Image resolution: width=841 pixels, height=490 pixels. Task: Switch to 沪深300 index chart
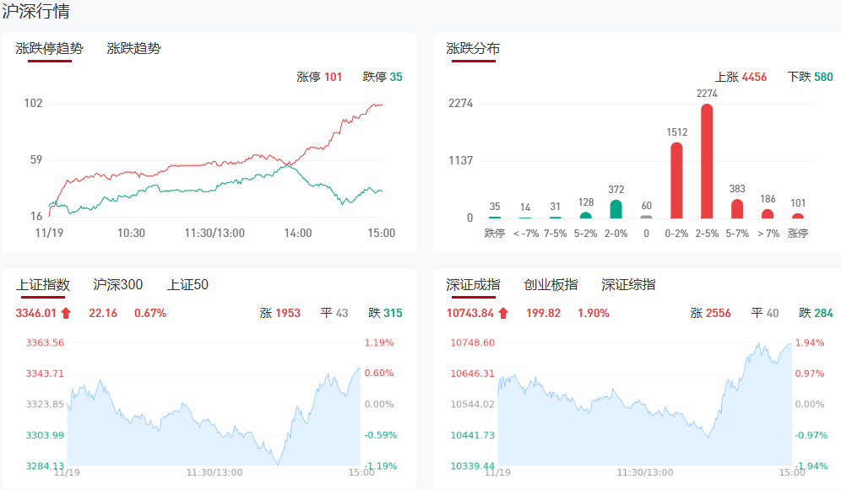[117, 285]
